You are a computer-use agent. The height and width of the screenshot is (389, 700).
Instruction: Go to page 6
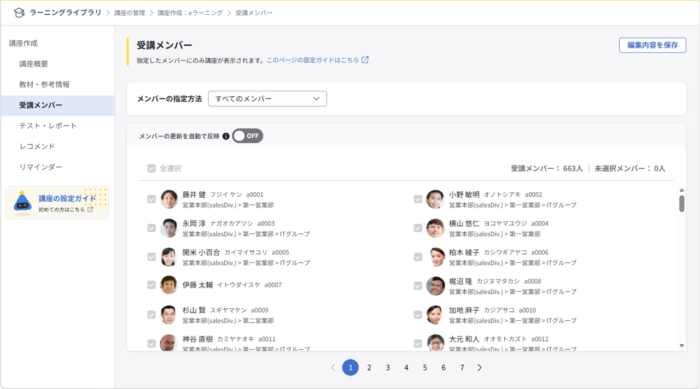444,368
